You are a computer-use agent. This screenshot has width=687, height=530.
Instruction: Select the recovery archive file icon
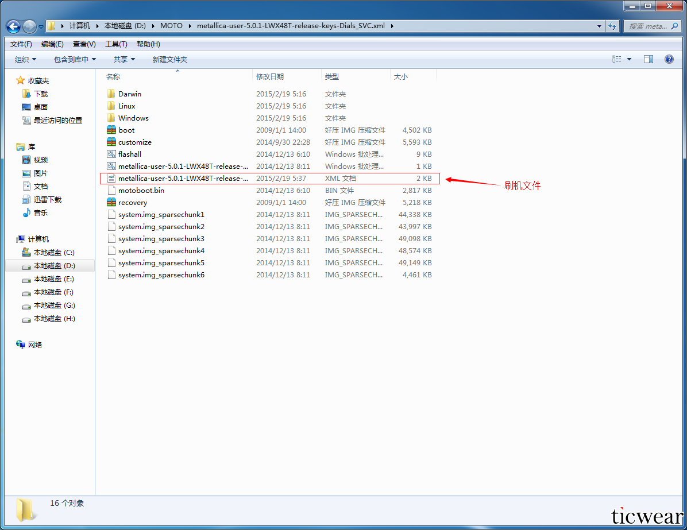[x=111, y=203]
